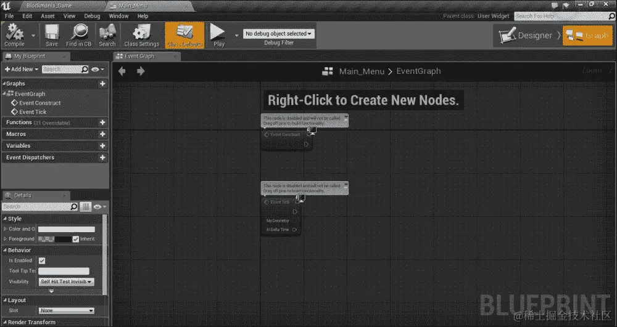Open the Visibility dropdown
617x327 pixels.
tap(66, 281)
